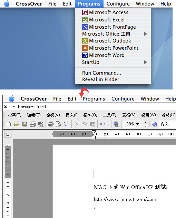Image resolution: width=176 pixels, height=218 pixels.
Task: Click the Cut scissors icon
Action: 76,124
